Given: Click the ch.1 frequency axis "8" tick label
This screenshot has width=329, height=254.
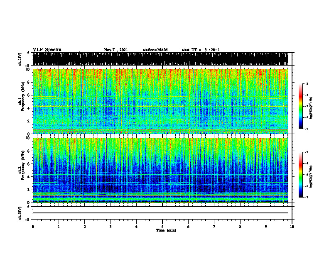Looking at the screenshot, I should point(29,82).
